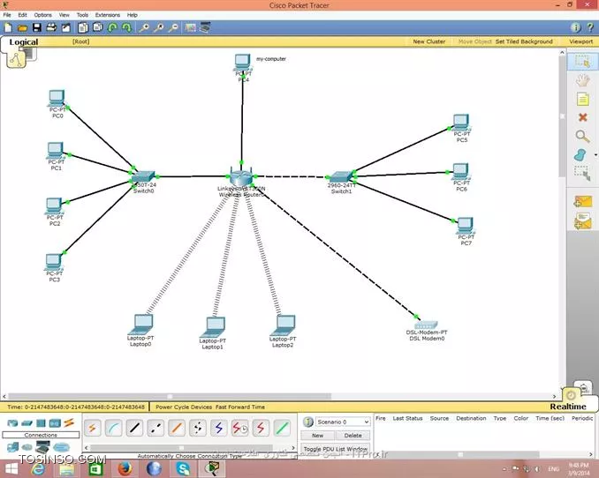
Task: Open the Extensions menu
Action: click(108, 15)
